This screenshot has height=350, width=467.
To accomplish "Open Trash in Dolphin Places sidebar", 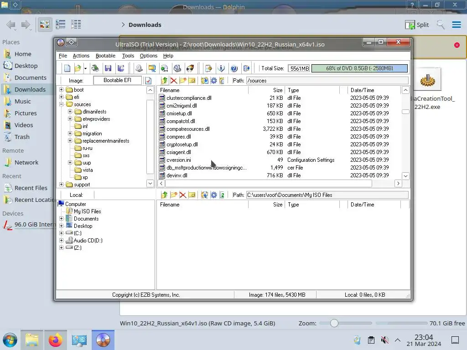I will tap(22, 137).
